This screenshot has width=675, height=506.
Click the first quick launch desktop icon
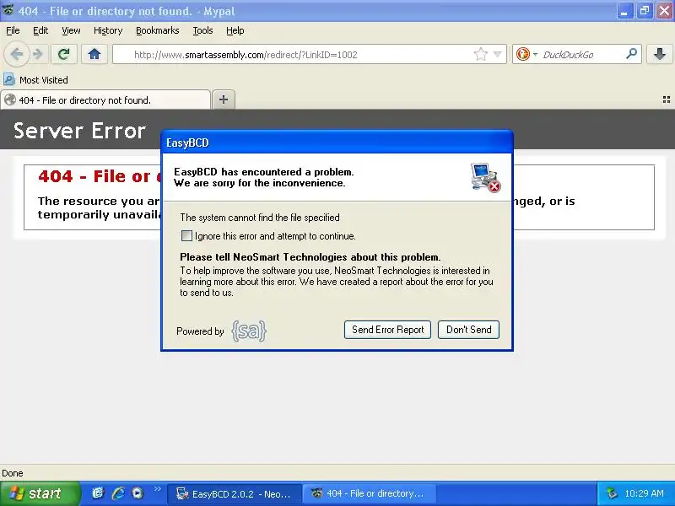(98, 493)
